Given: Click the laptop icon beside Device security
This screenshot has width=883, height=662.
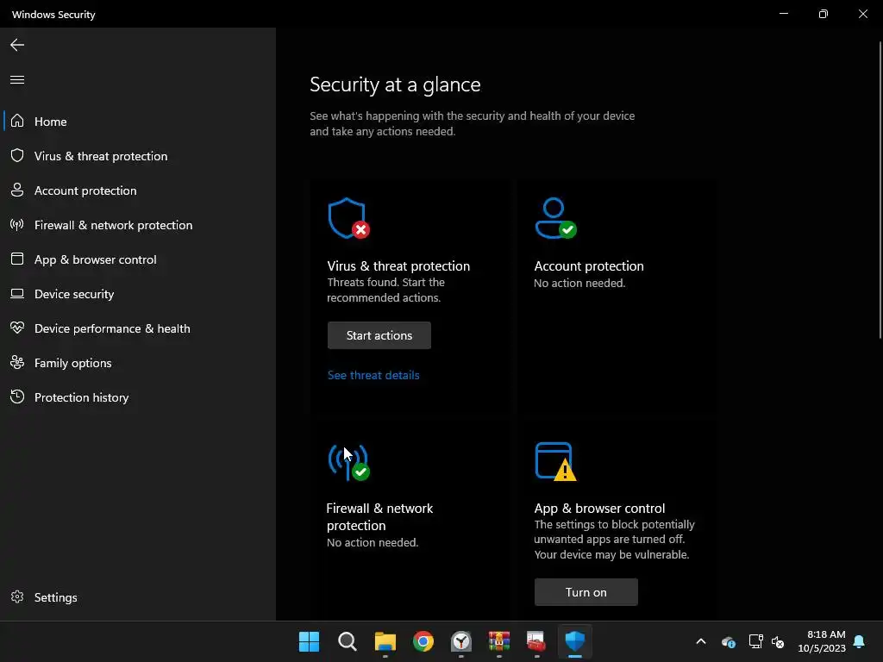Looking at the screenshot, I should pos(17,293).
